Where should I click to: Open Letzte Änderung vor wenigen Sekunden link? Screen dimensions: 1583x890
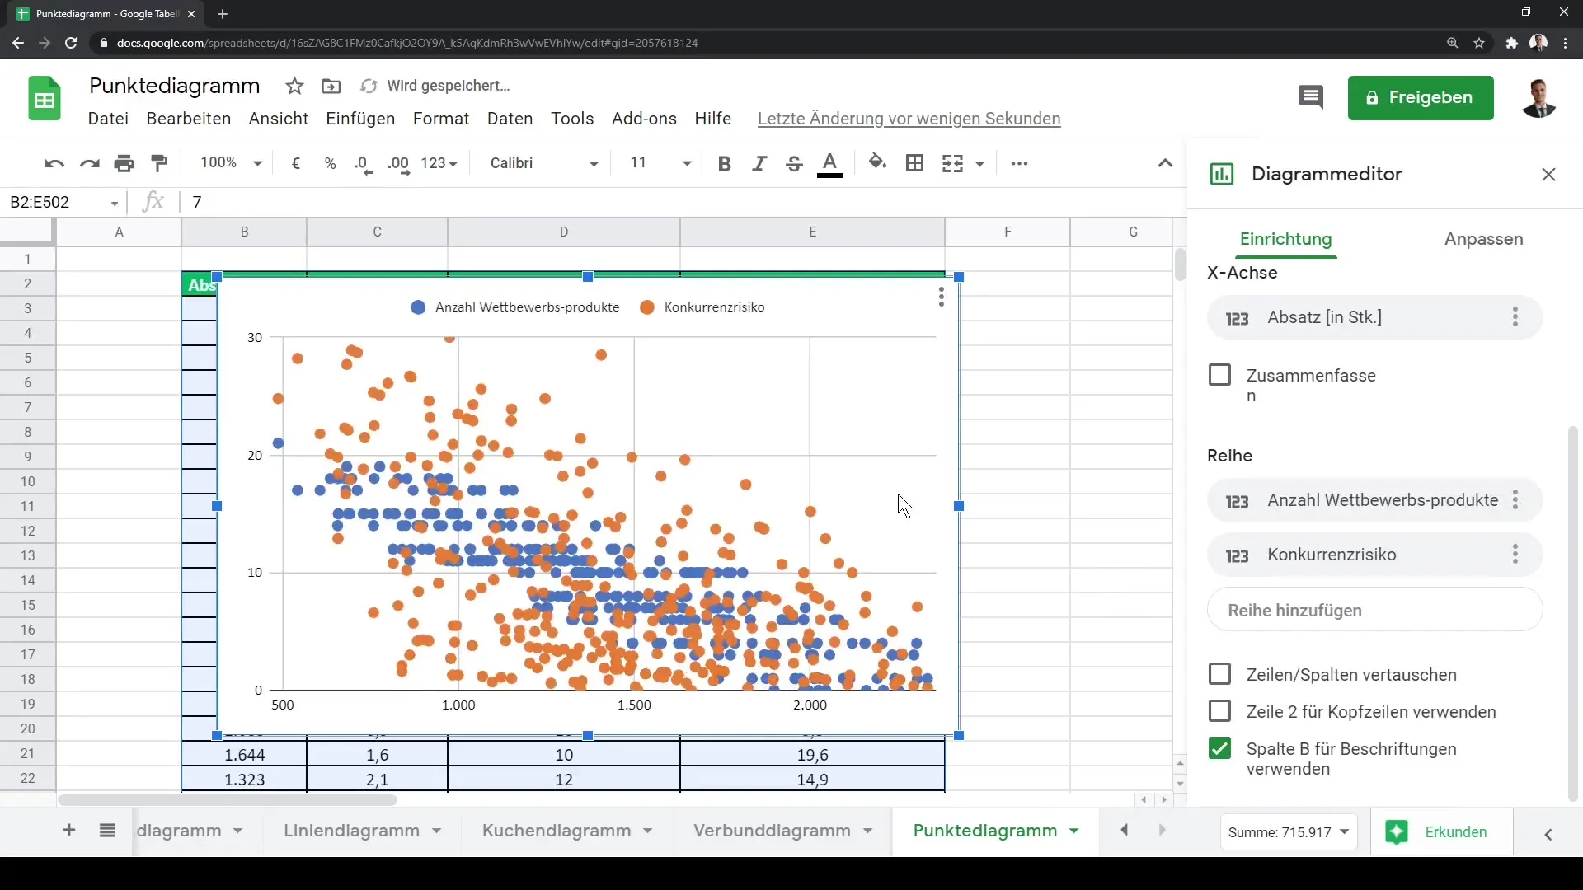point(909,119)
